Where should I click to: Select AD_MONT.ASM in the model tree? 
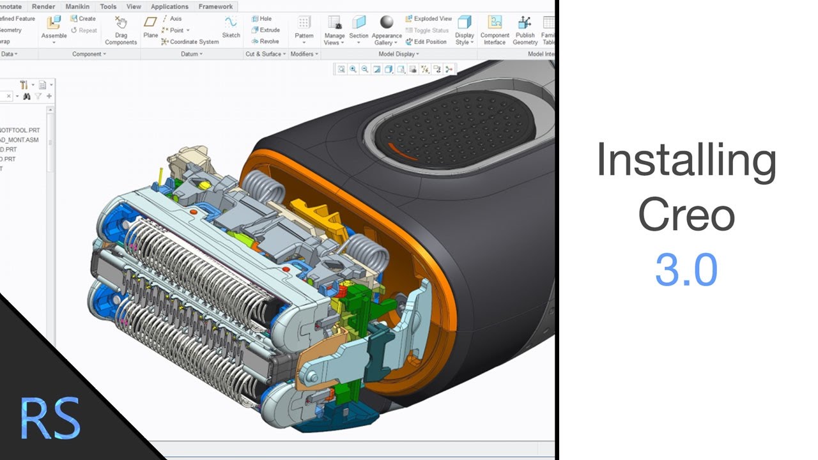19,140
